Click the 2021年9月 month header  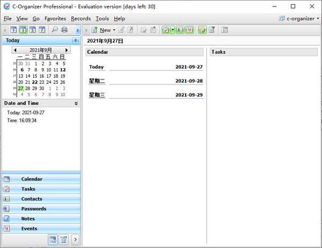(x=41, y=50)
